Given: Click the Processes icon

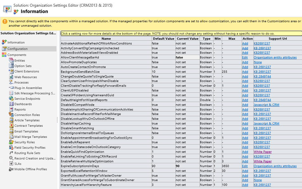Looking at the screenshot, I should (11, 82).
